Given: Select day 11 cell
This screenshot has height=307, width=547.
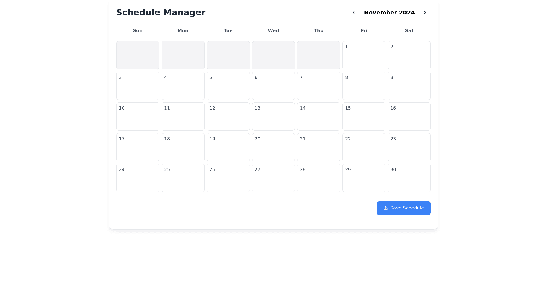Looking at the screenshot, I should tap(183, 117).
